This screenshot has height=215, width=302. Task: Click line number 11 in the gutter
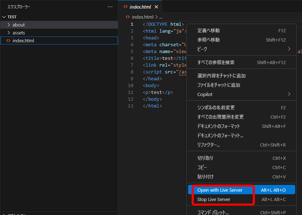pos(131,92)
